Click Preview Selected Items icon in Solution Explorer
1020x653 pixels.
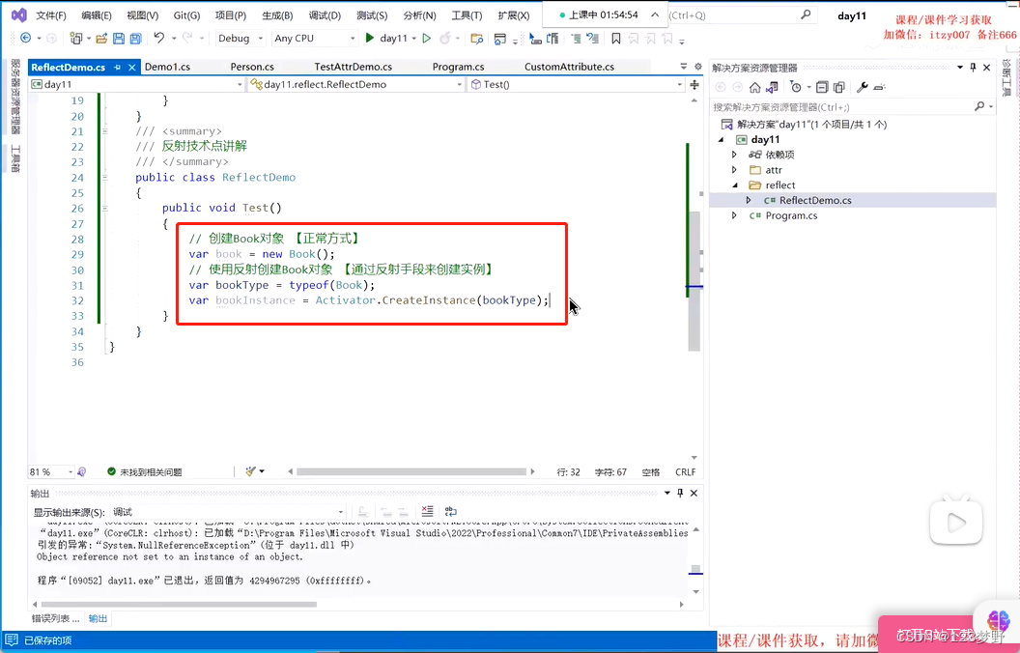click(880, 87)
